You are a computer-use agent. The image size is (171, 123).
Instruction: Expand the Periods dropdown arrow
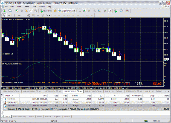[x=123, y=11]
